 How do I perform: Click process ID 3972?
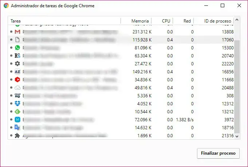[229, 120]
